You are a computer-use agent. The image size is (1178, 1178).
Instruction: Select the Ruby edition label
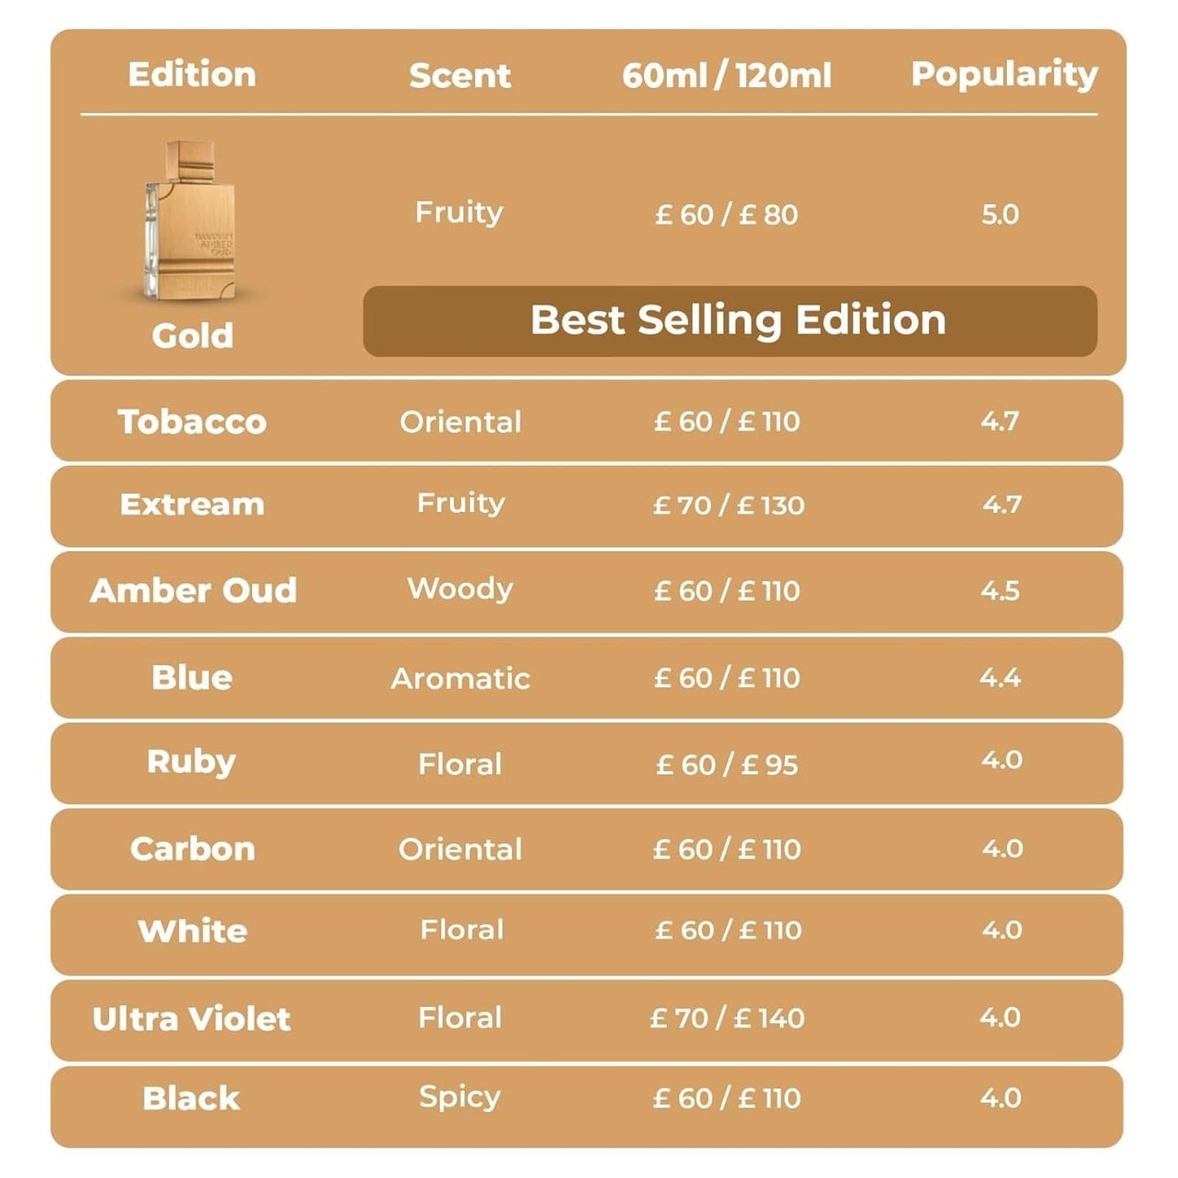click(192, 762)
